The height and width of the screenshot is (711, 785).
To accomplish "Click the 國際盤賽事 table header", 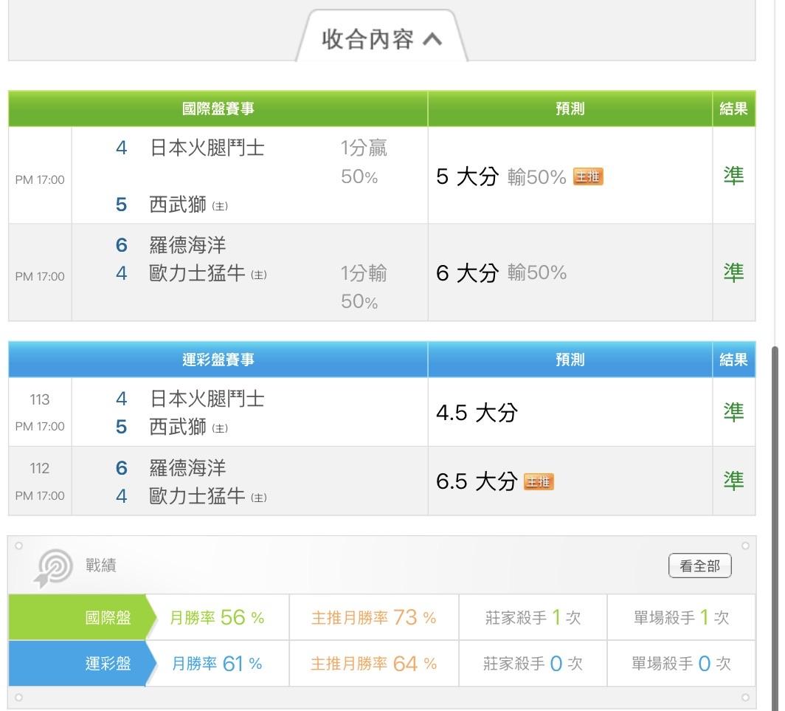I will point(218,109).
